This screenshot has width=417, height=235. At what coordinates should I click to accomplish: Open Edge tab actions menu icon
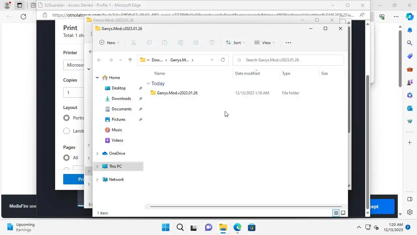[x=20, y=5]
